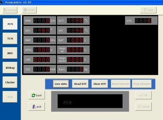The height and width of the screenshot is (120, 163).
Task: Click the Clear DTC button
Action: [x=100, y=84]
